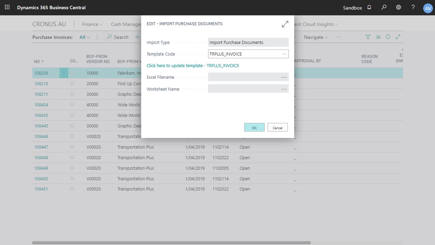Toggle checkbox in invoice 108434 row
The height and width of the screenshot is (245, 435).
(x=72, y=104)
